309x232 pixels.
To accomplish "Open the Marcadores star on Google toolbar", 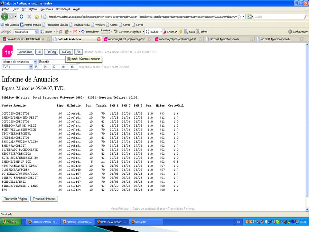I will pyautogui.click(x=90, y=32).
